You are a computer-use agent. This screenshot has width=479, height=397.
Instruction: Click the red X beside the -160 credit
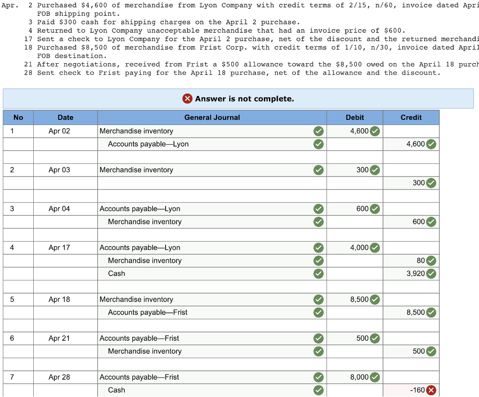click(431, 390)
